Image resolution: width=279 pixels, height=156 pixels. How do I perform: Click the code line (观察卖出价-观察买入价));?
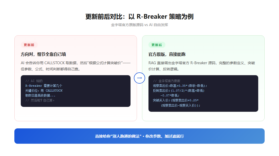[x=181, y=105]
